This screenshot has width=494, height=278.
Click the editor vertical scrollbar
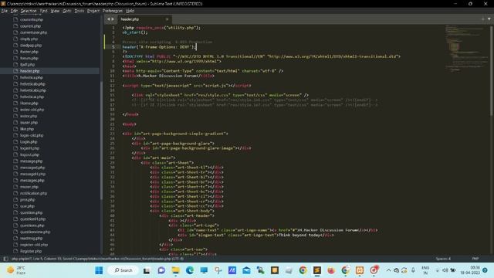(492, 71)
